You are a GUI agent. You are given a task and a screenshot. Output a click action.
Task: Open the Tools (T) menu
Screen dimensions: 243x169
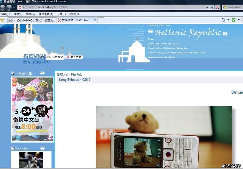tap(62, 14)
